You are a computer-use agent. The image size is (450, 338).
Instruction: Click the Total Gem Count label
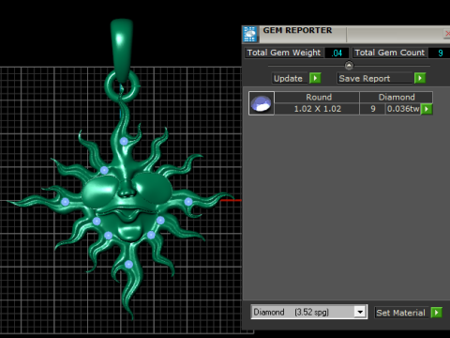(x=390, y=53)
